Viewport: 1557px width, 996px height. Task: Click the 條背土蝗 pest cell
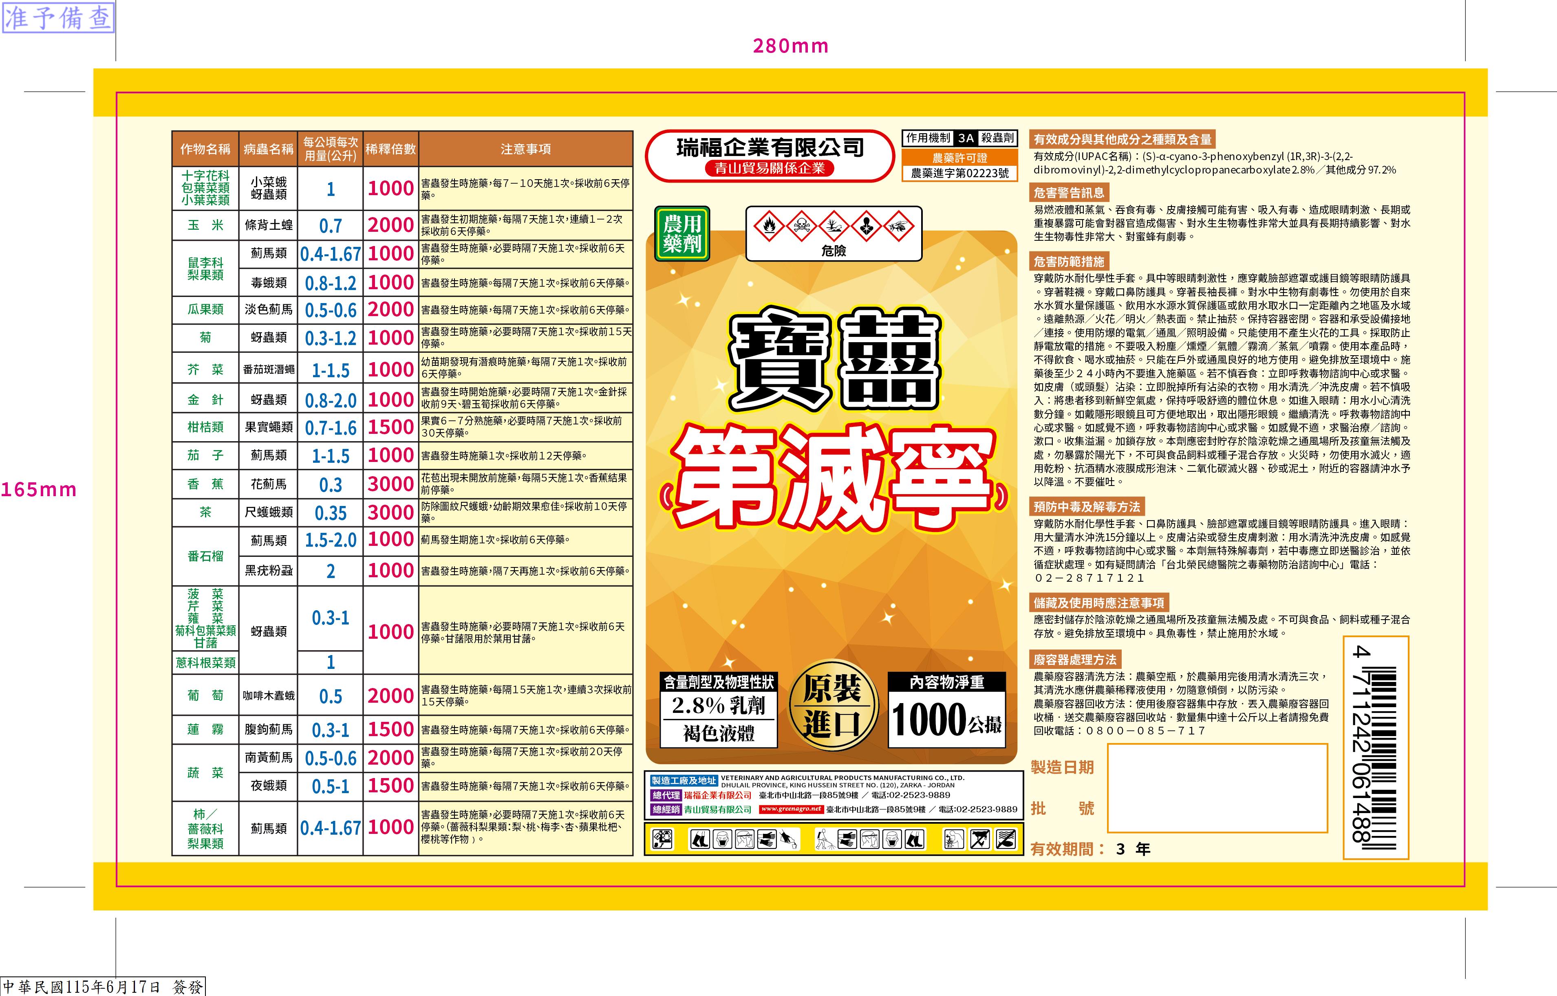pos(268,225)
